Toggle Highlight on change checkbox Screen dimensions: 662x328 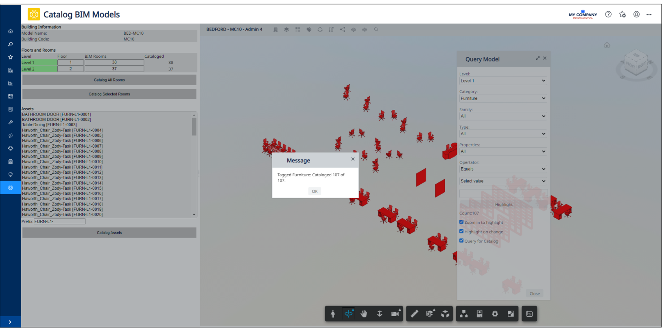coord(461,232)
